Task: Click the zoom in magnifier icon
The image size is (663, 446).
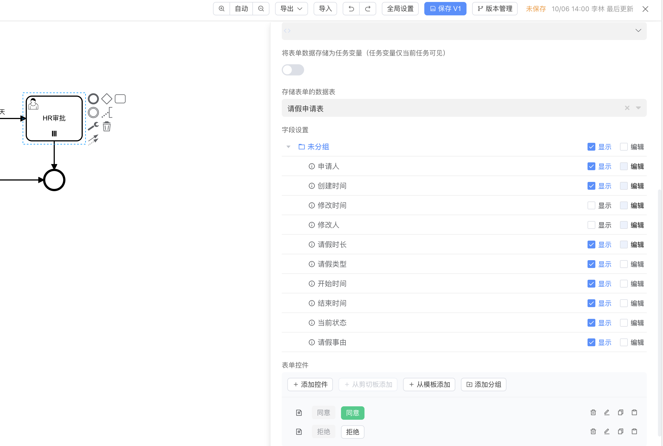Action: 221,9
